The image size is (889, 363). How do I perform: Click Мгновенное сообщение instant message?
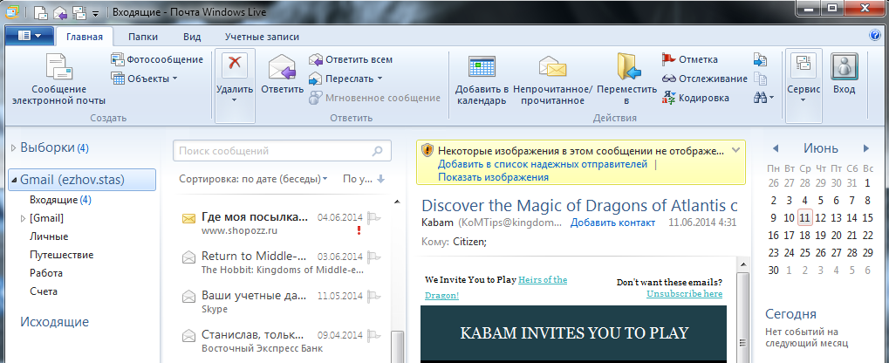[x=374, y=98]
